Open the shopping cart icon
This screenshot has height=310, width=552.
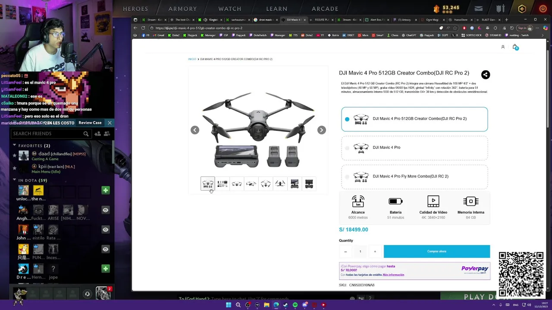(515, 47)
